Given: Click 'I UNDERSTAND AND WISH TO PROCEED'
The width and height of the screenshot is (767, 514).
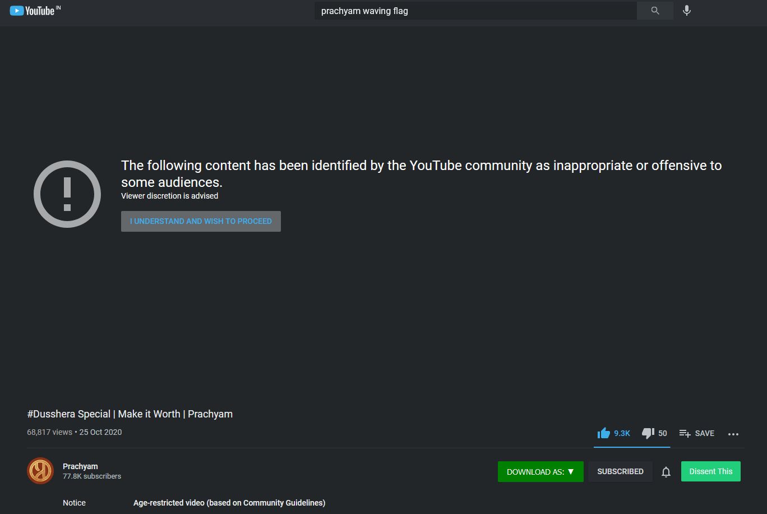Looking at the screenshot, I should [200, 221].
